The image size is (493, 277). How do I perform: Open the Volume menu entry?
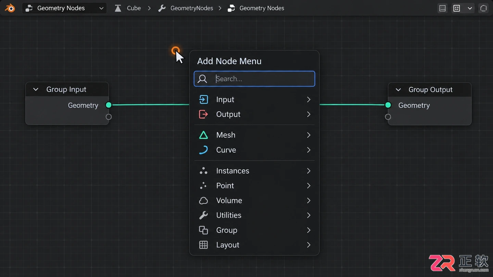pos(254,200)
